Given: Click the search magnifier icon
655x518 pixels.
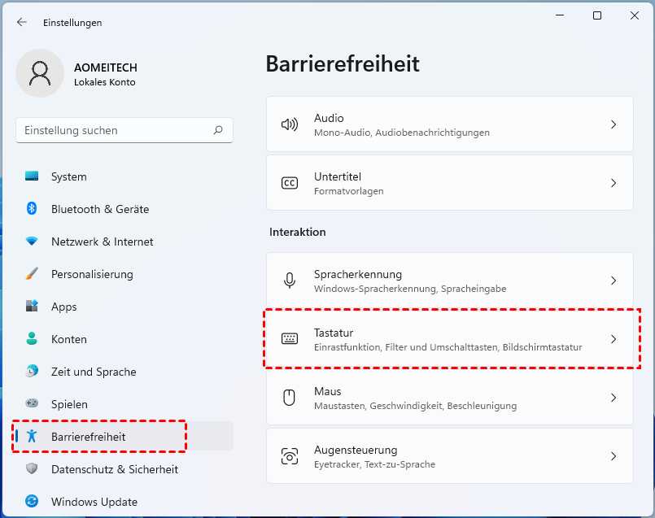Looking at the screenshot, I should (x=218, y=130).
